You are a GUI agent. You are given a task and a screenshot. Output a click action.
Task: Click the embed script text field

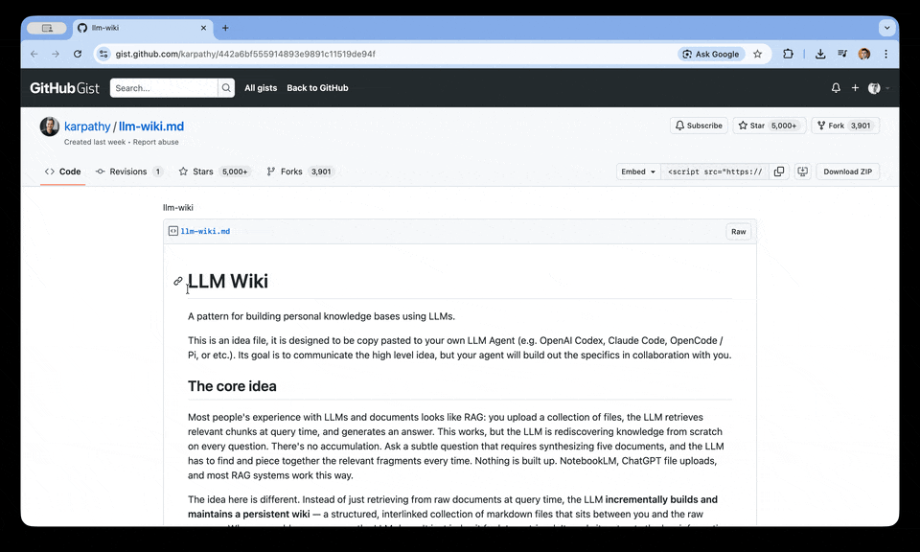pyautogui.click(x=715, y=172)
